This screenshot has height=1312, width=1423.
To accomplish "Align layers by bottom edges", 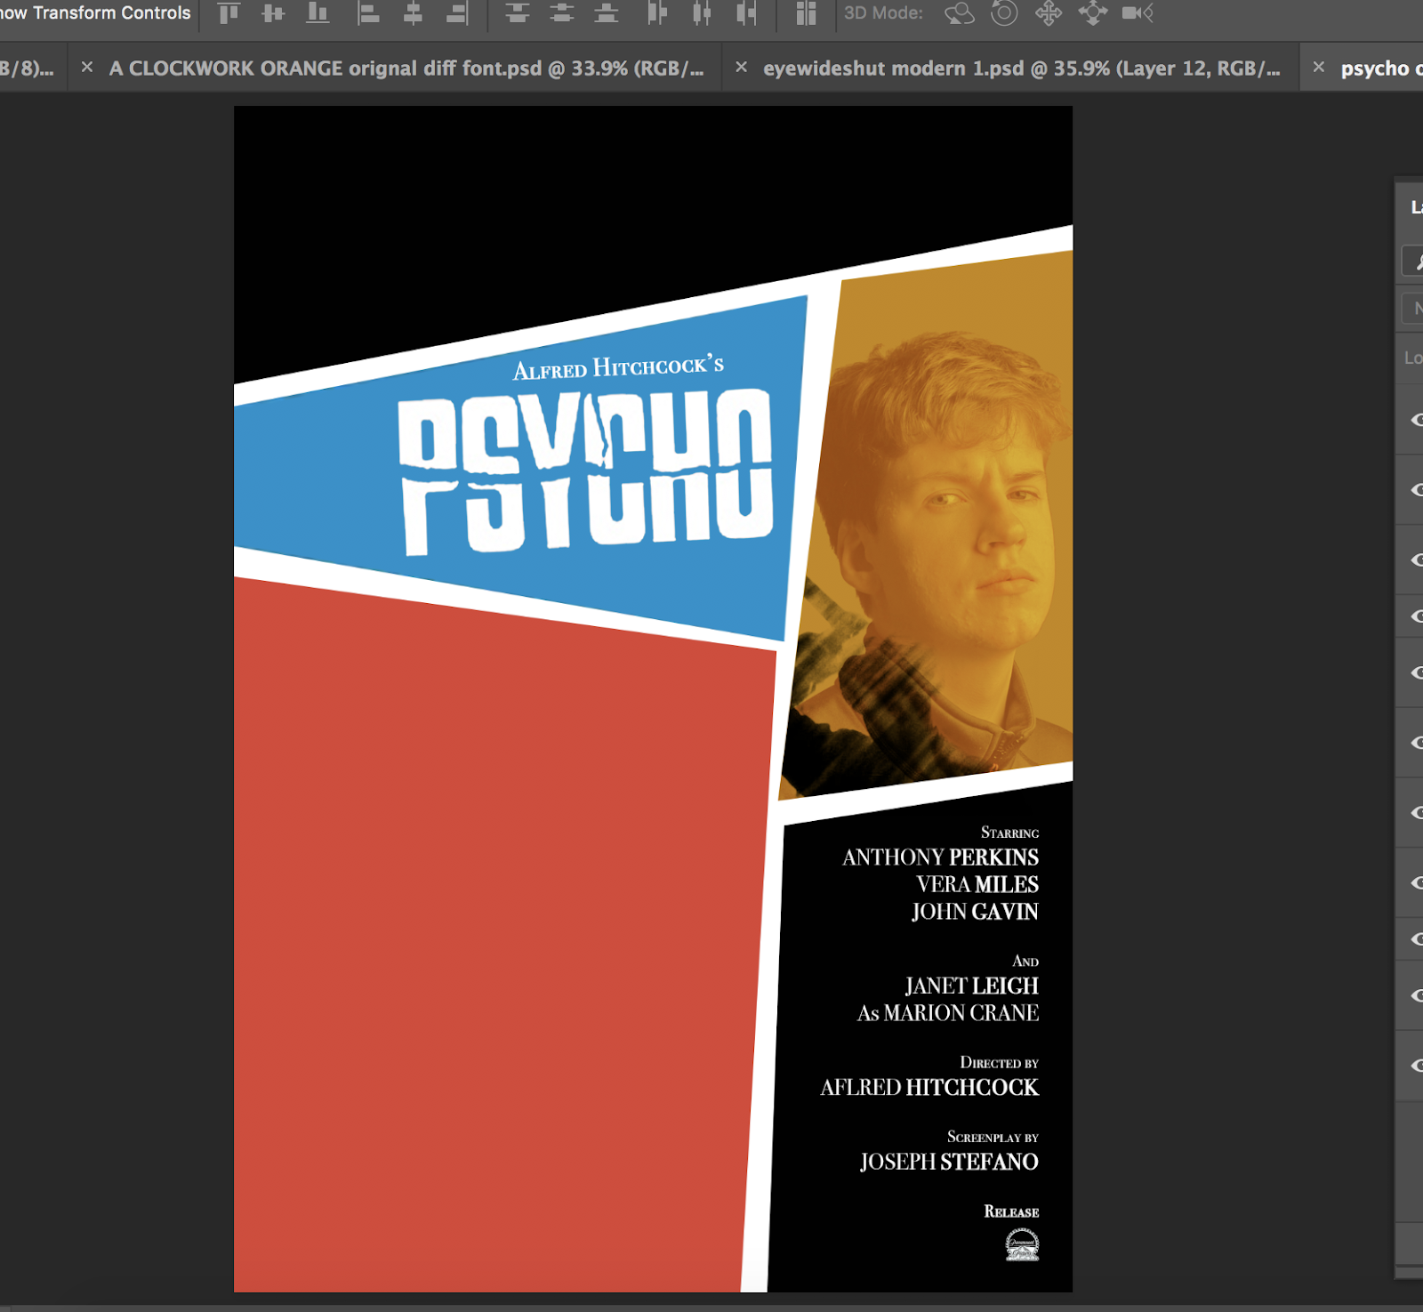I will [318, 13].
